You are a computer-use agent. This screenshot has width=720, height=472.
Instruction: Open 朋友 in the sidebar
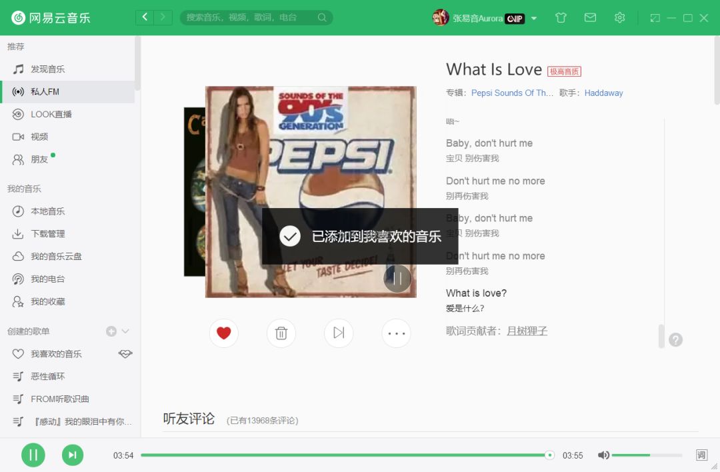point(67,159)
